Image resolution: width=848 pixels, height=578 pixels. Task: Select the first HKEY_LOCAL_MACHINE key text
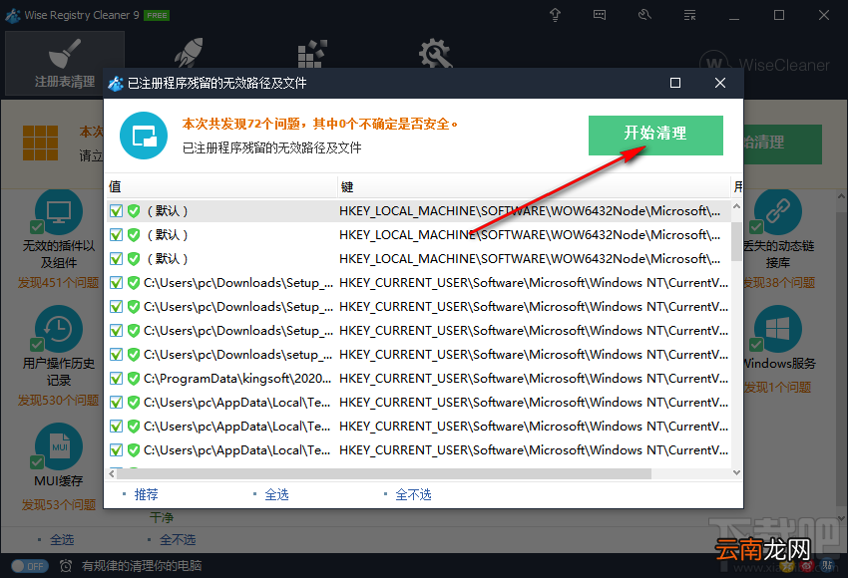[x=530, y=210]
